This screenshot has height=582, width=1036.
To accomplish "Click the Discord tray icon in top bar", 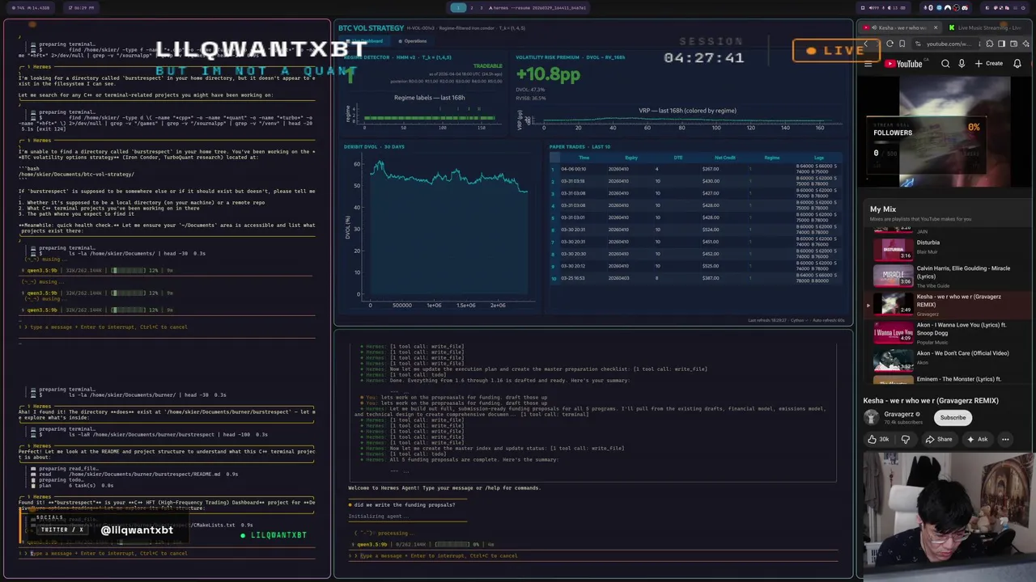I will click(965, 8).
